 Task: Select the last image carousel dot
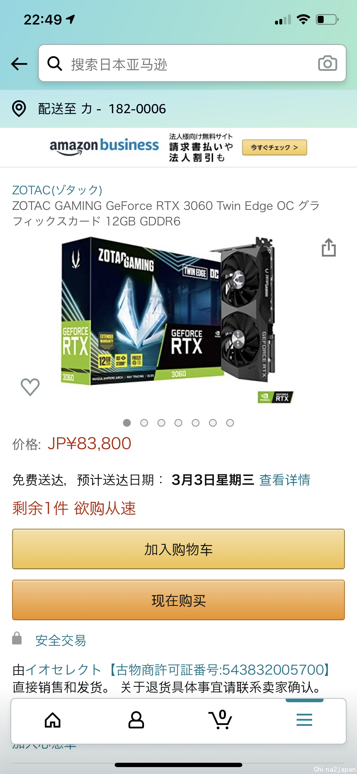coord(230,423)
